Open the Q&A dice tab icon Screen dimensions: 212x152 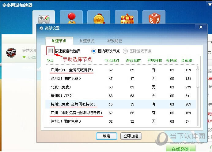tap(154, 18)
